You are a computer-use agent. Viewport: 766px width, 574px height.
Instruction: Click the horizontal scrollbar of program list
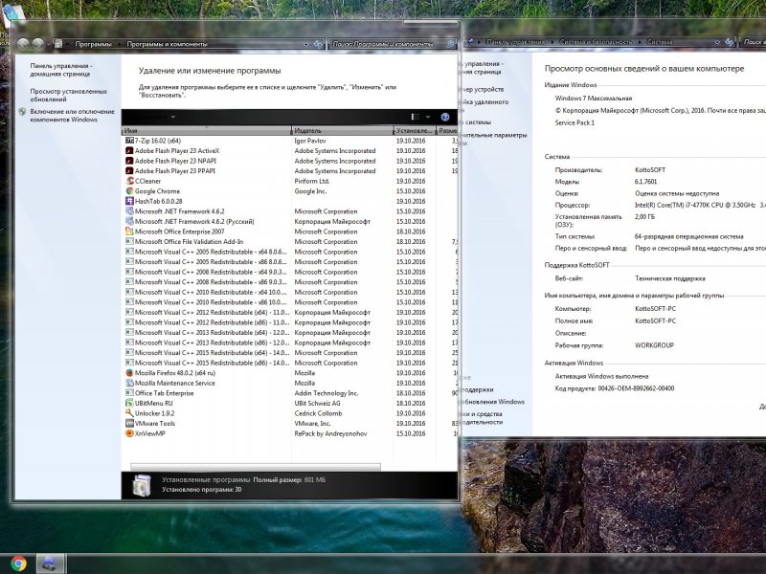256,467
